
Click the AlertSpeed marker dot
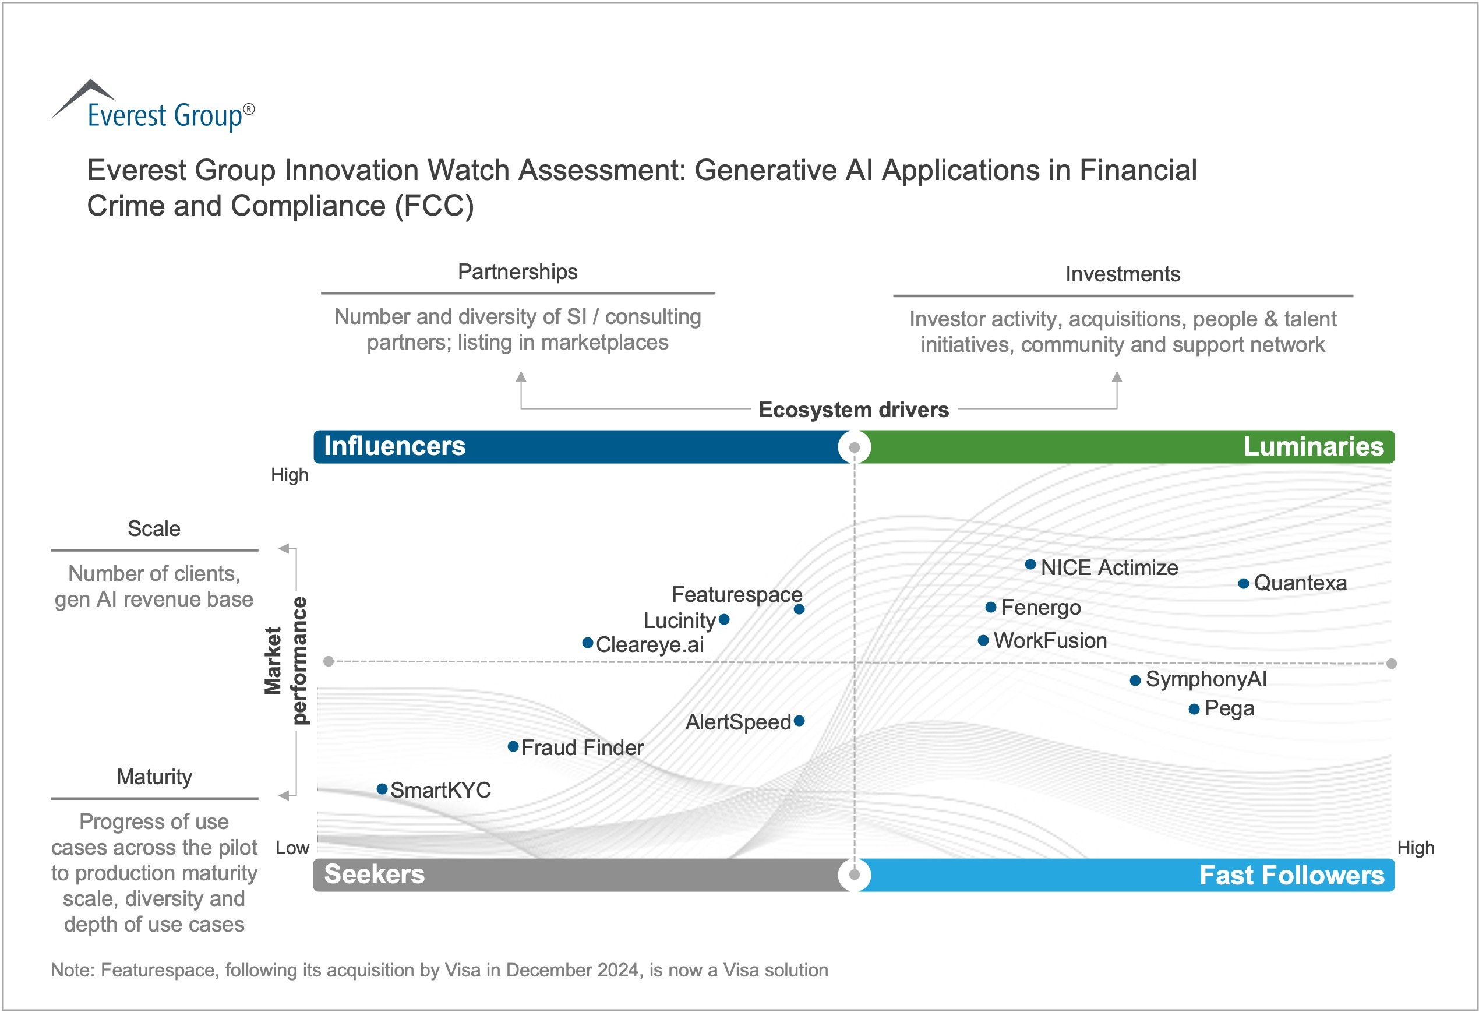799,721
